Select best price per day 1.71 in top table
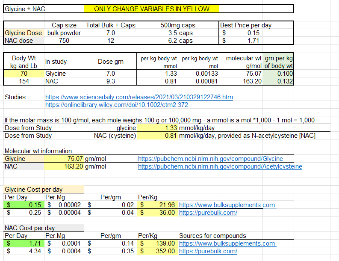 tap(241, 41)
